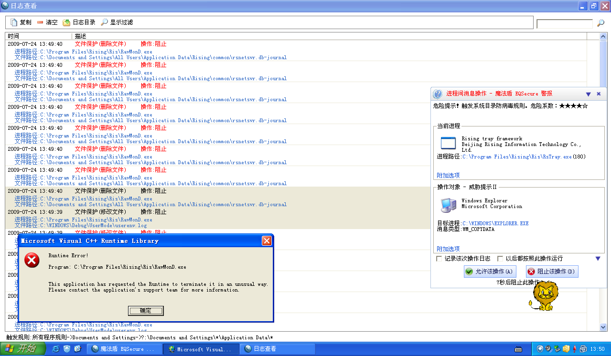Image resolution: width=611 pixels, height=356 pixels.
Task: Open the 开始 Start menu
Action: pyautogui.click(x=23, y=349)
